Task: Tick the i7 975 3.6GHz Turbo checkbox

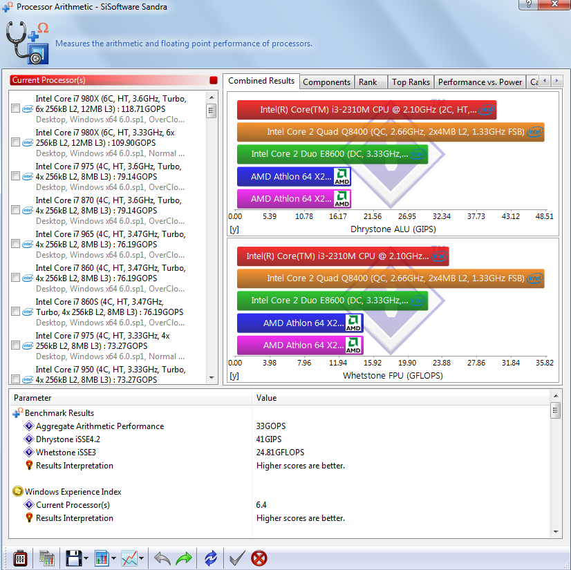Action: click(x=15, y=176)
